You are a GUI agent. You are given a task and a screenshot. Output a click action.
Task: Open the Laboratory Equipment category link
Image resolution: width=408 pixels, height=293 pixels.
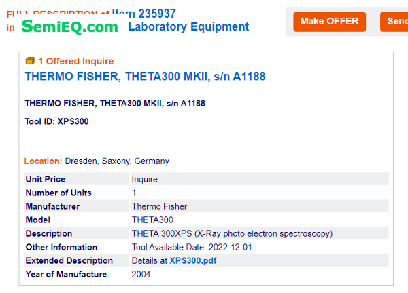(188, 26)
